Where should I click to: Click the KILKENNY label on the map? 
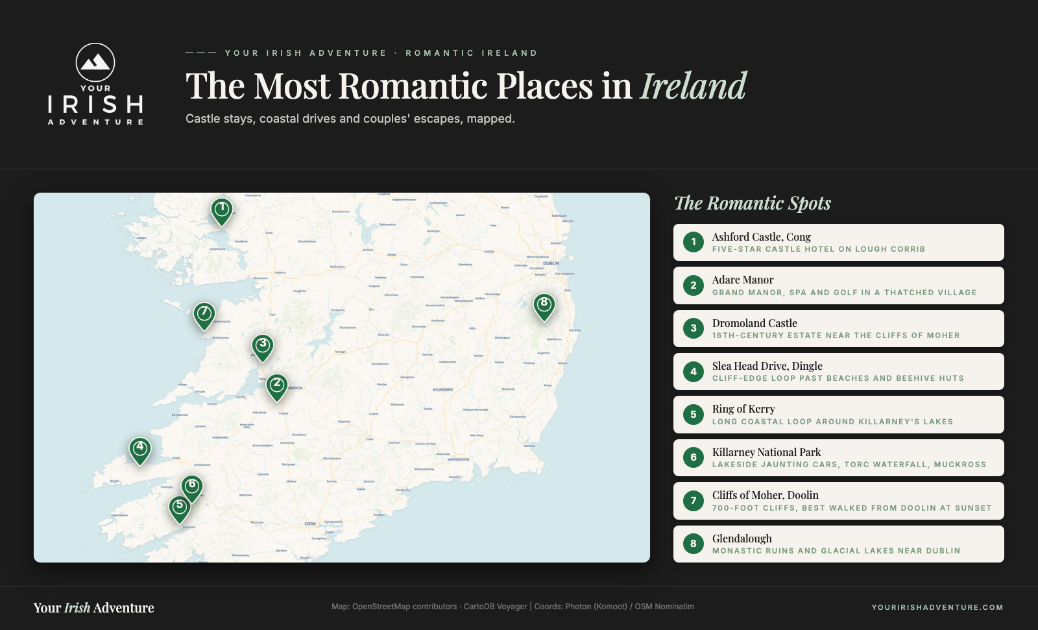click(443, 390)
